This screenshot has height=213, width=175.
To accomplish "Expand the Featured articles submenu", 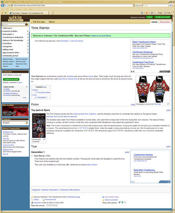I will tap(28, 31).
